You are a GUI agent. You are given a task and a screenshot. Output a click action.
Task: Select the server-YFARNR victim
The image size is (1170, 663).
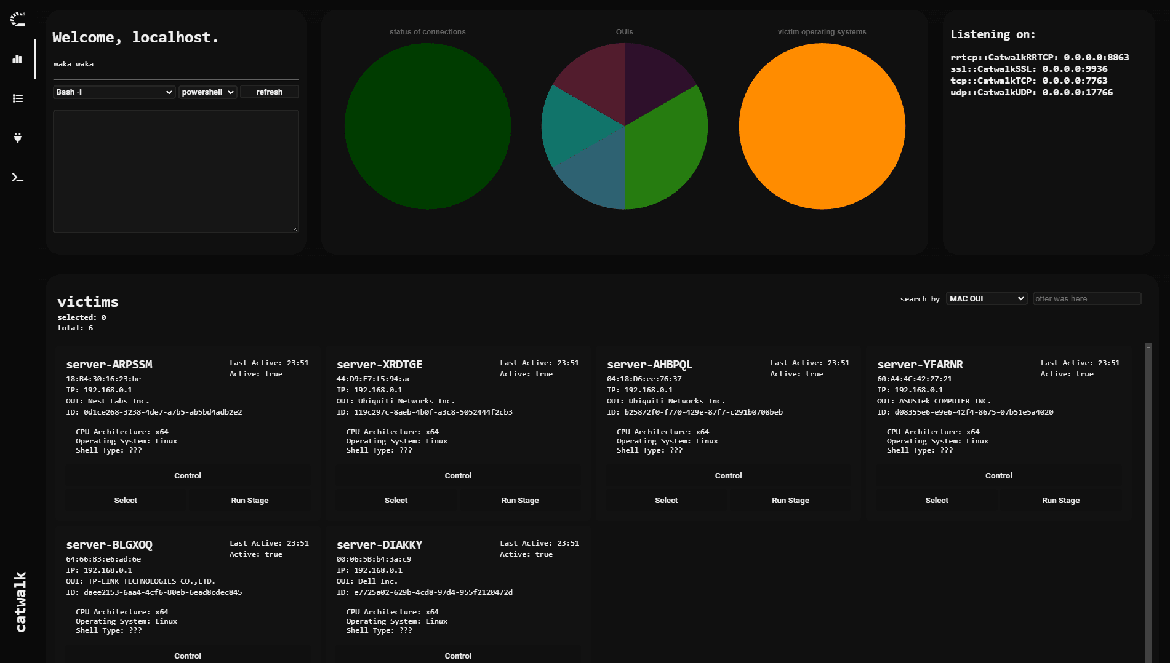click(x=936, y=501)
